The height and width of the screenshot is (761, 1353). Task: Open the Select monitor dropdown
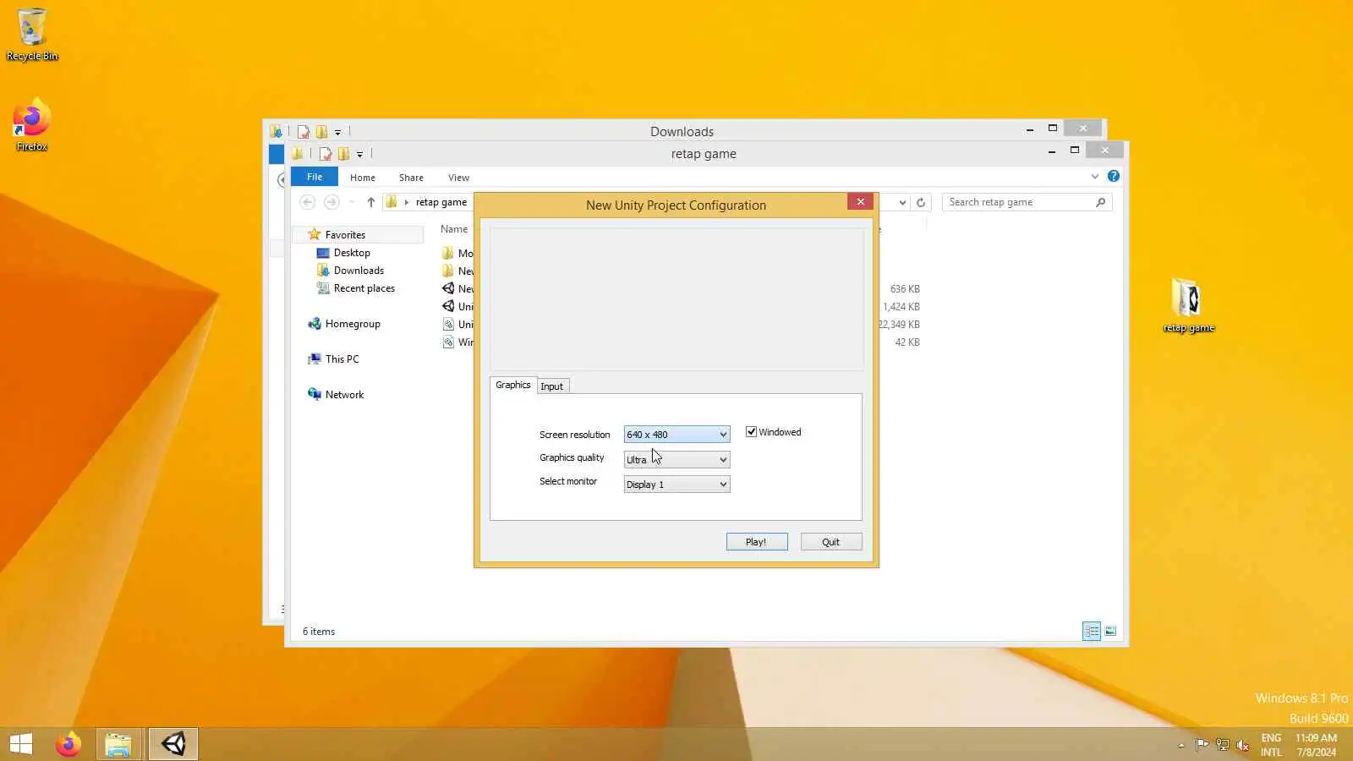676,485
